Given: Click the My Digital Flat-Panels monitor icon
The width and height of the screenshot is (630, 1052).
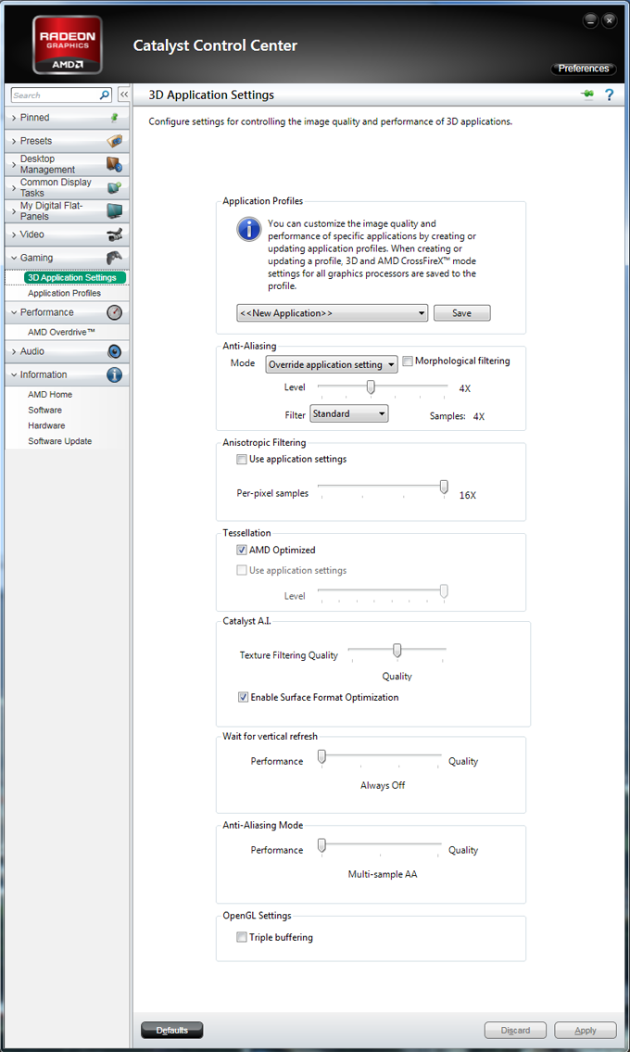Looking at the screenshot, I should (115, 211).
